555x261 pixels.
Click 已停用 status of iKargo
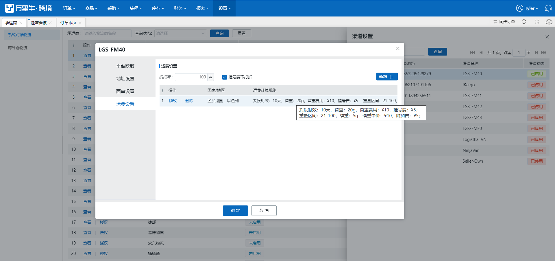tap(537, 85)
